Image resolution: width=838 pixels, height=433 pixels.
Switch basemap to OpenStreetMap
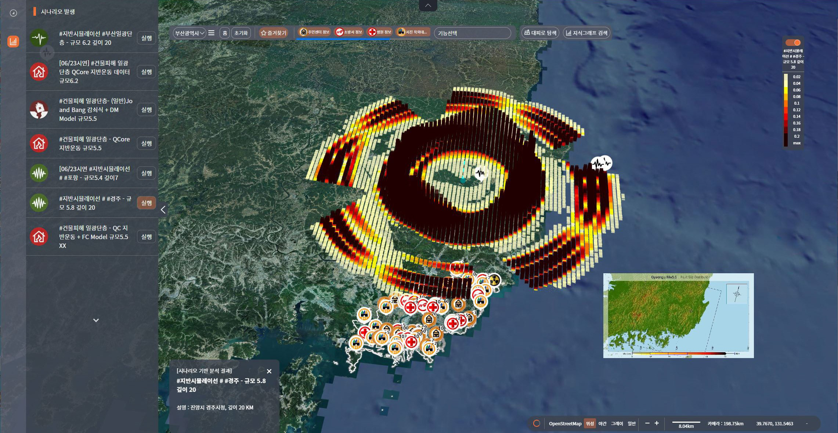[565, 423]
